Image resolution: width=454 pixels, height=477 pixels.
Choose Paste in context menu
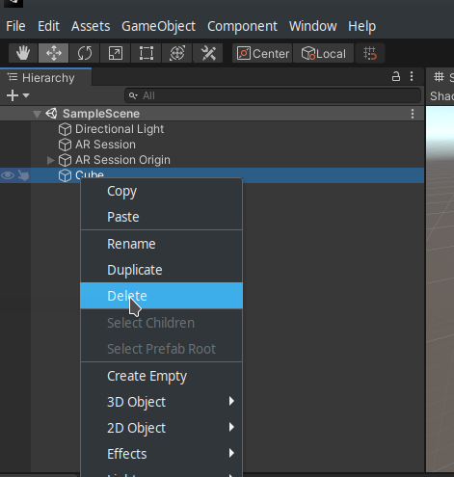pyautogui.click(x=161, y=217)
